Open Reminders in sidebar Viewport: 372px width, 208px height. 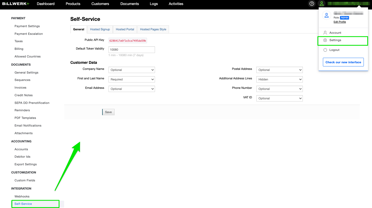(22, 110)
